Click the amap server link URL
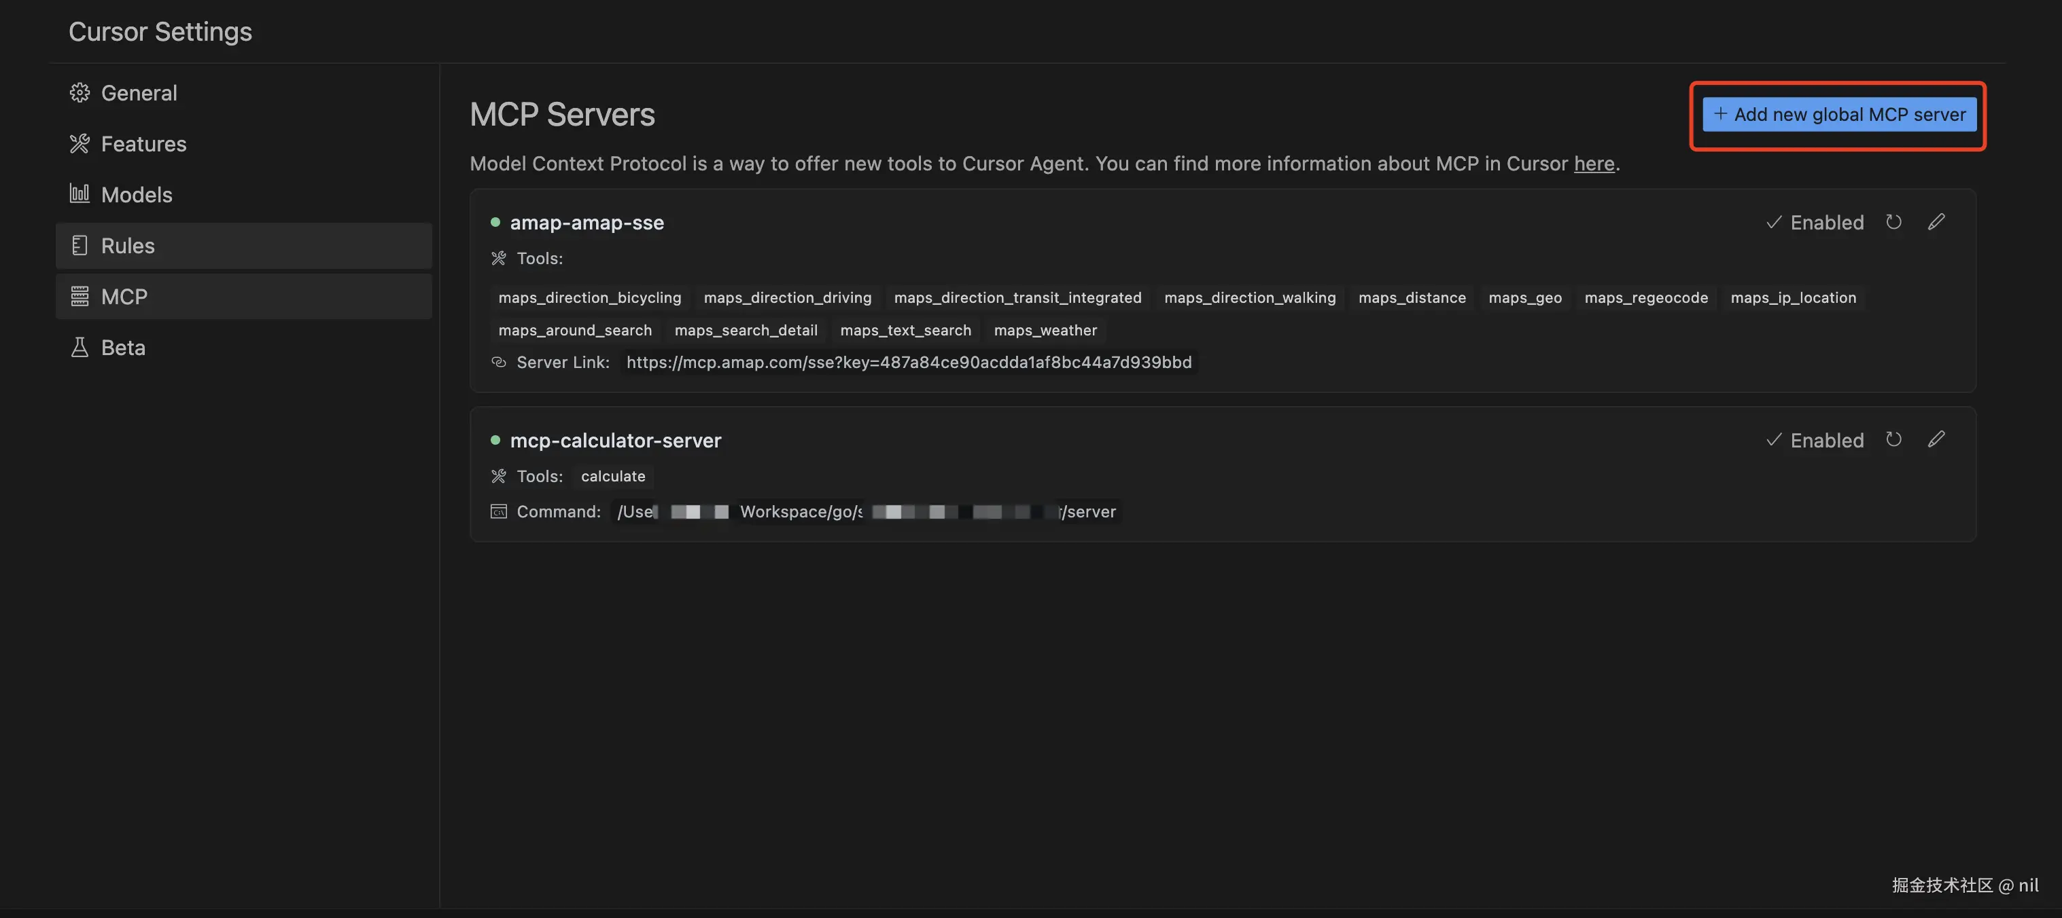 909,362
